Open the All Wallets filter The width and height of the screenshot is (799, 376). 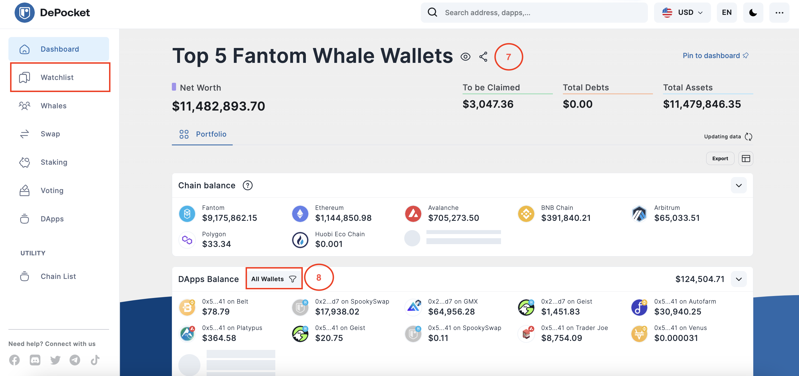274,279
